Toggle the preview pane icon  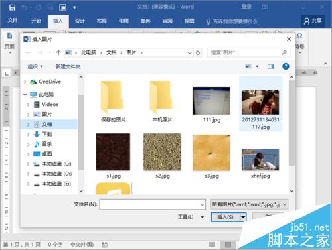tap(271, 66)
